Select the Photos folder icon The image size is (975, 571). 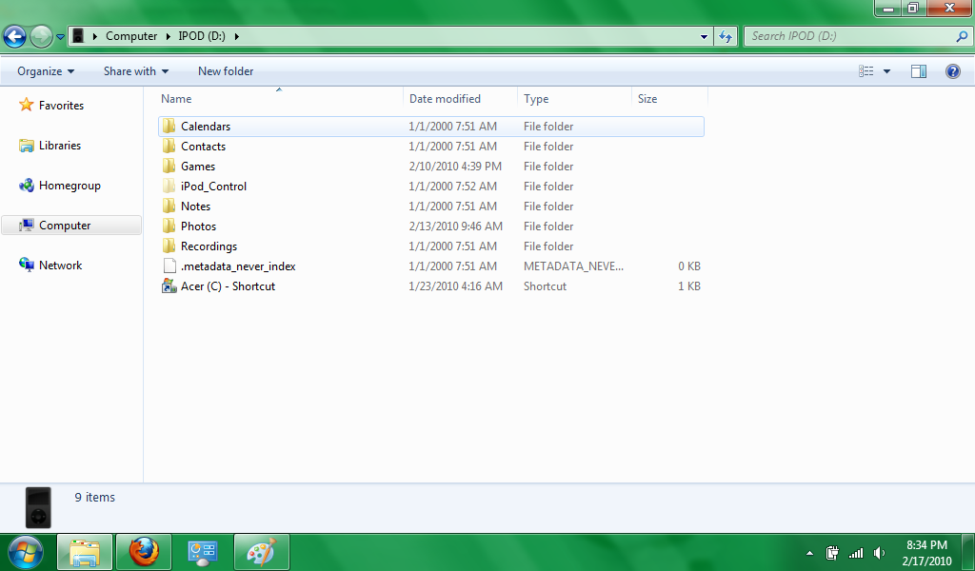[169, 226]
